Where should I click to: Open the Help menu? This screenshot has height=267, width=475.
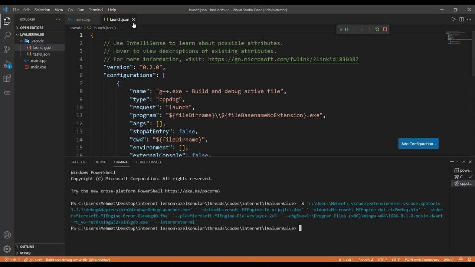112,10
